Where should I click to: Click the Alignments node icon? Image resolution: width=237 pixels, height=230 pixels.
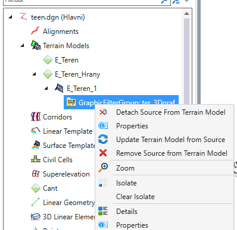35,31
